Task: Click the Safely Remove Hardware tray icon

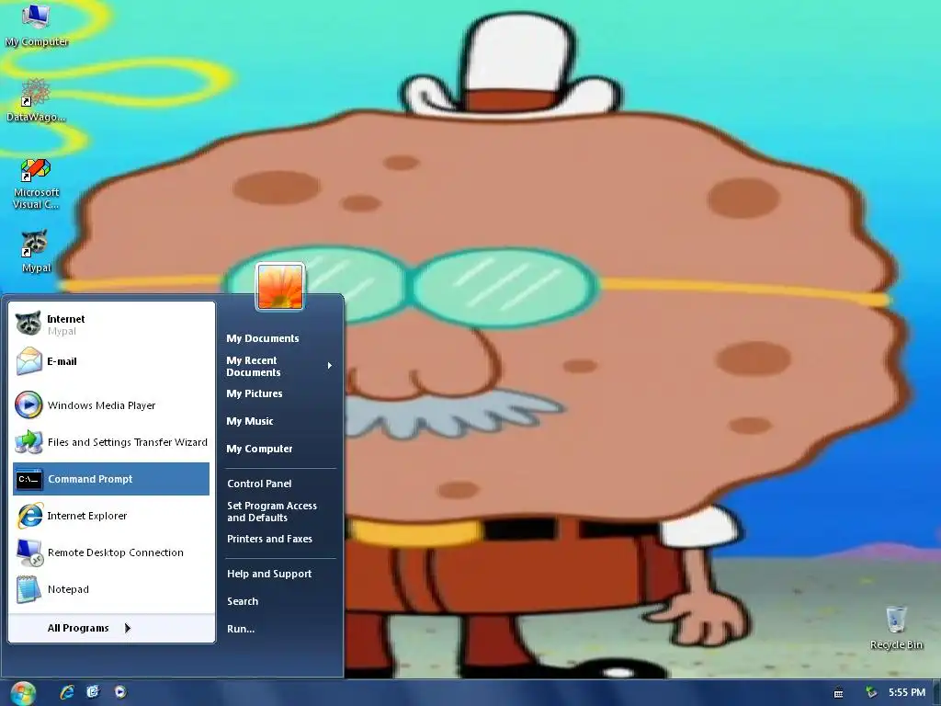Action: pyautogui.click(x=871, y=693)
